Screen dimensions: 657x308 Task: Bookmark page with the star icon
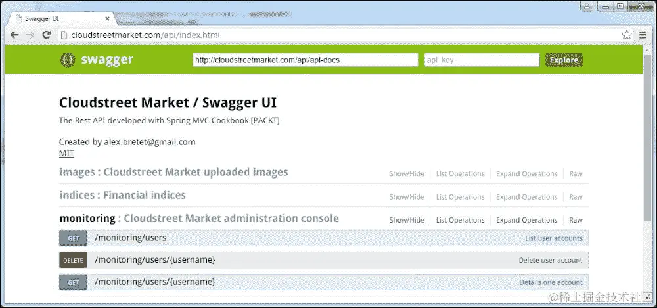626,35
